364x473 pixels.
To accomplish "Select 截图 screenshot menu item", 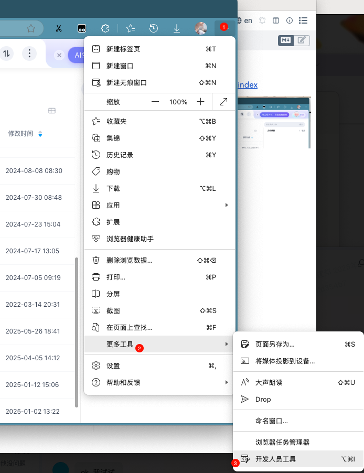I will [x=159, y=311].
